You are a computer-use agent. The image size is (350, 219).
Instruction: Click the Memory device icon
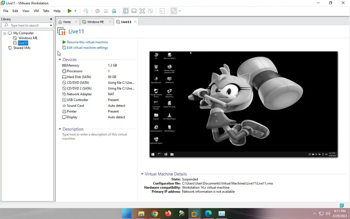(64, 65)
